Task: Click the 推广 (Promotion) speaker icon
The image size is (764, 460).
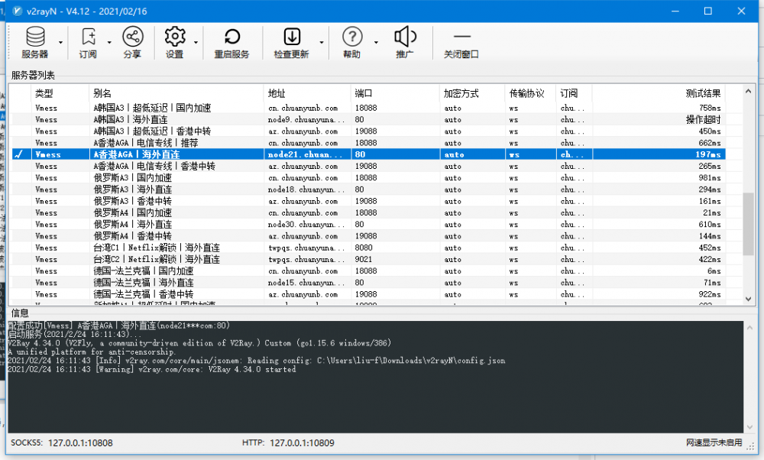Action: [x=404, y=38]
